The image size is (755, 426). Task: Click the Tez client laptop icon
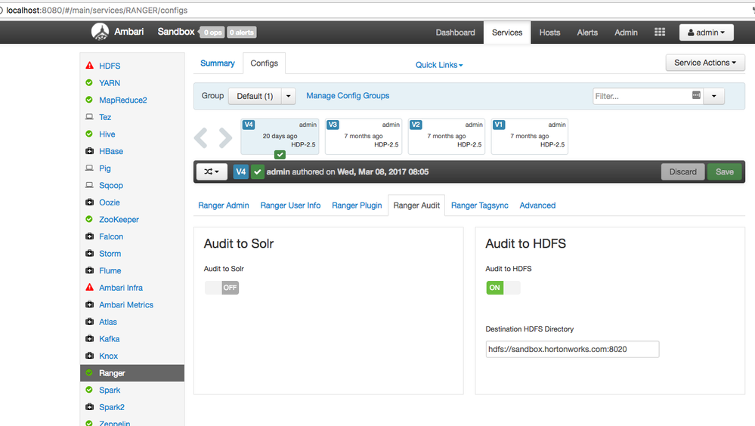point(89,117)
